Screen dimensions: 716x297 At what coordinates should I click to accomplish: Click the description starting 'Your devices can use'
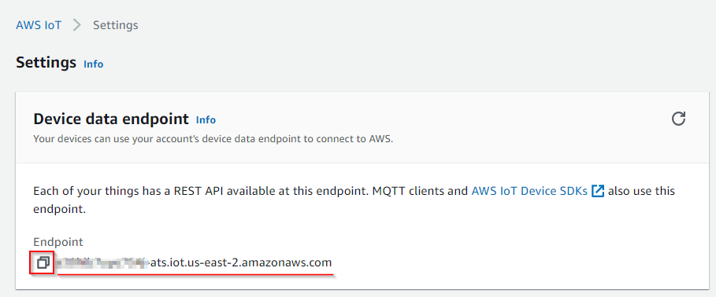click(213, 138)
